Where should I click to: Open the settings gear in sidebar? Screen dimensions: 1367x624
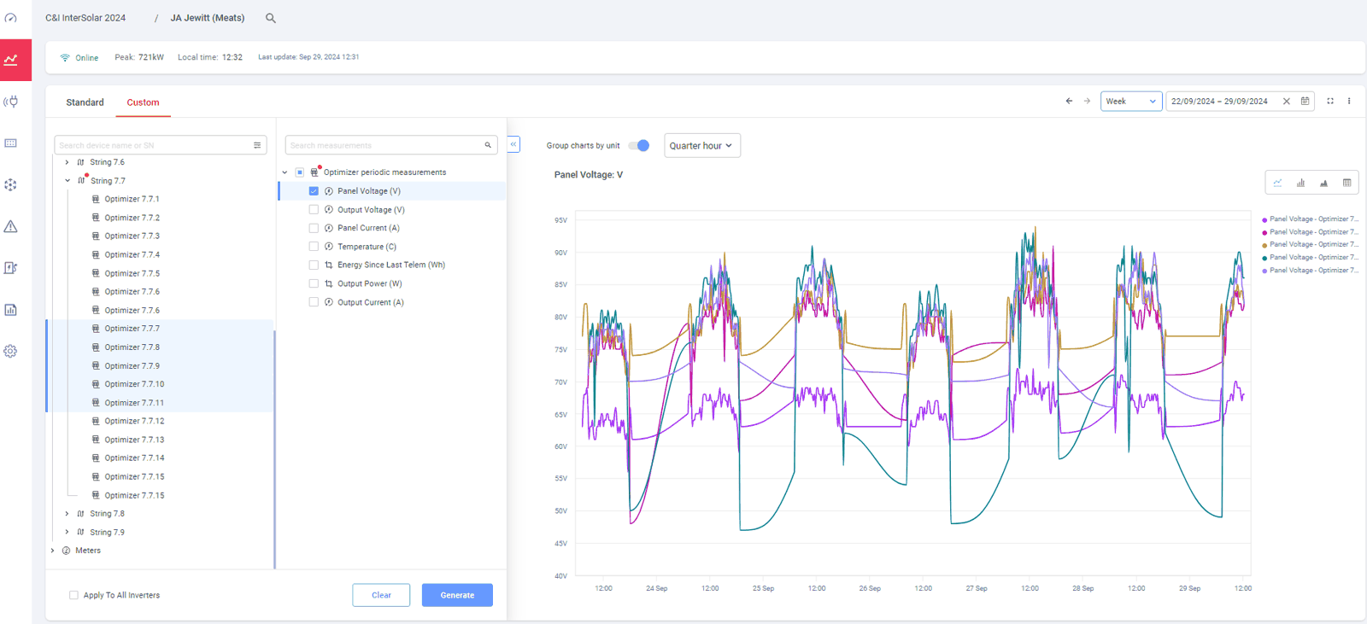tap(10, 351)
